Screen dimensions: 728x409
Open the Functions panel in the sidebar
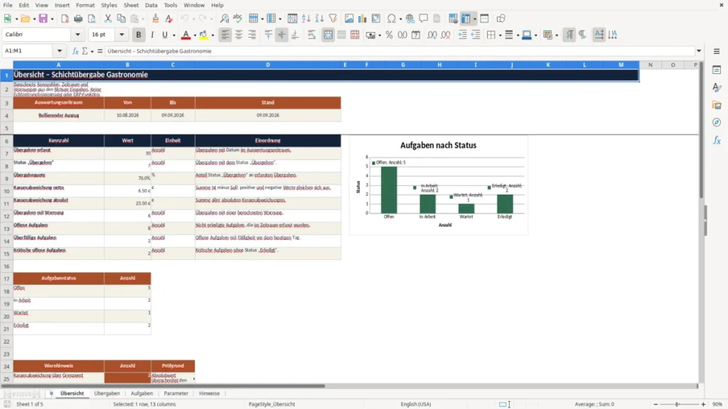(717, 140)
